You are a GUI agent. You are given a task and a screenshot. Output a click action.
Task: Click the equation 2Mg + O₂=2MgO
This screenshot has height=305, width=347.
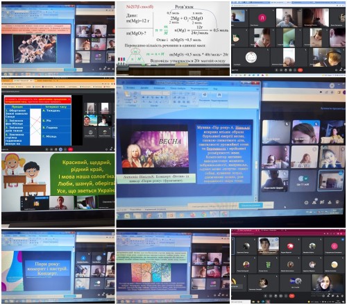tap(187, 18)
